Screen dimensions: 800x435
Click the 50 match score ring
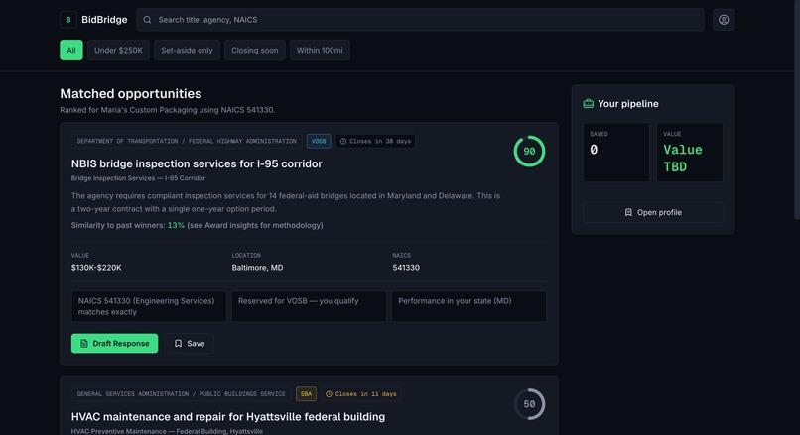[x=529, y=404]
